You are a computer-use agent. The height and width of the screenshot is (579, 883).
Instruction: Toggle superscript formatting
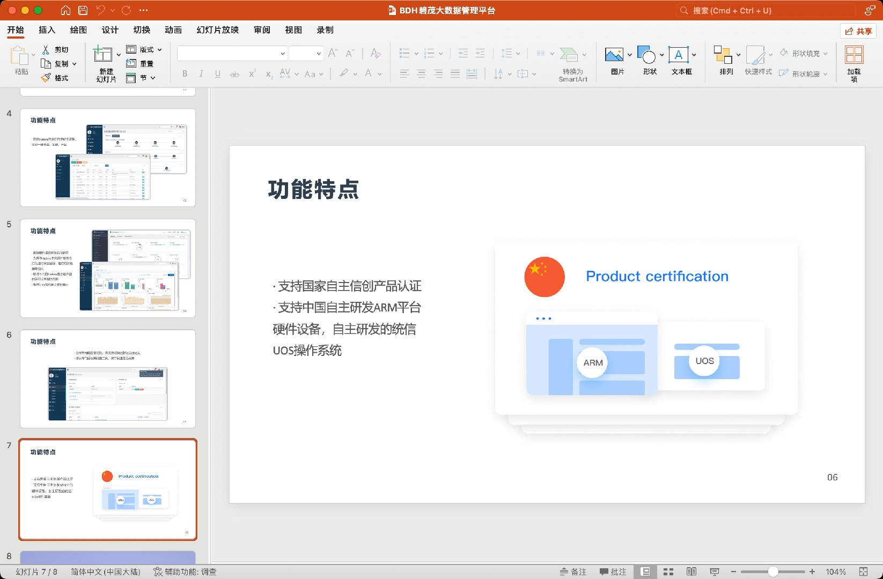(x=252, y=73)
